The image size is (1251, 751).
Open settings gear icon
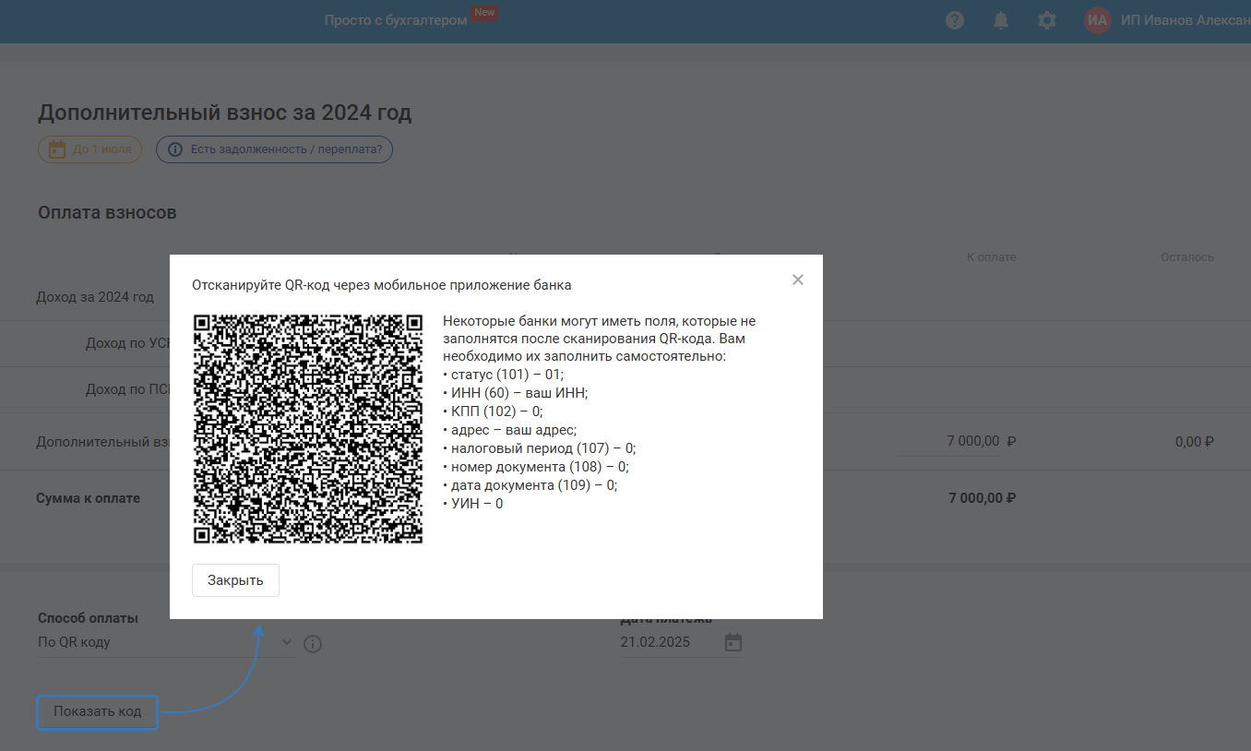pos(1047,20)
